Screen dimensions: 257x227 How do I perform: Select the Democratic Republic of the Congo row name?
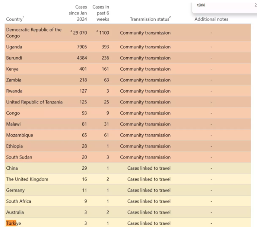coord(34,33)
